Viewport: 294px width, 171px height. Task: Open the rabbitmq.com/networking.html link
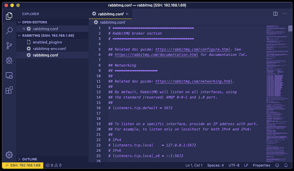pyautogui.click(x=194, y=81)
